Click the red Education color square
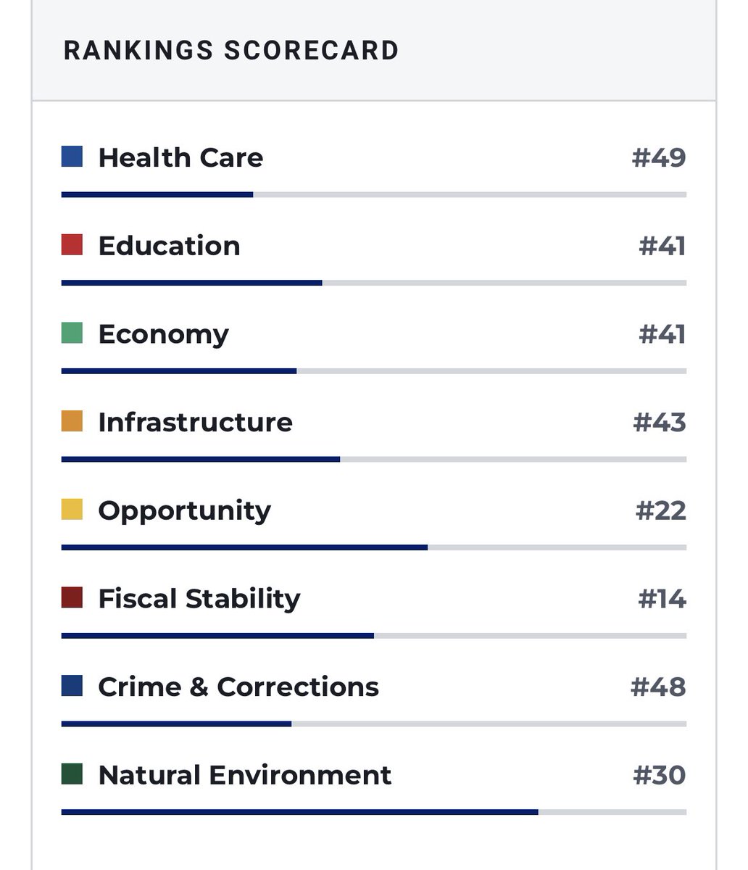 tap(72, 245)
